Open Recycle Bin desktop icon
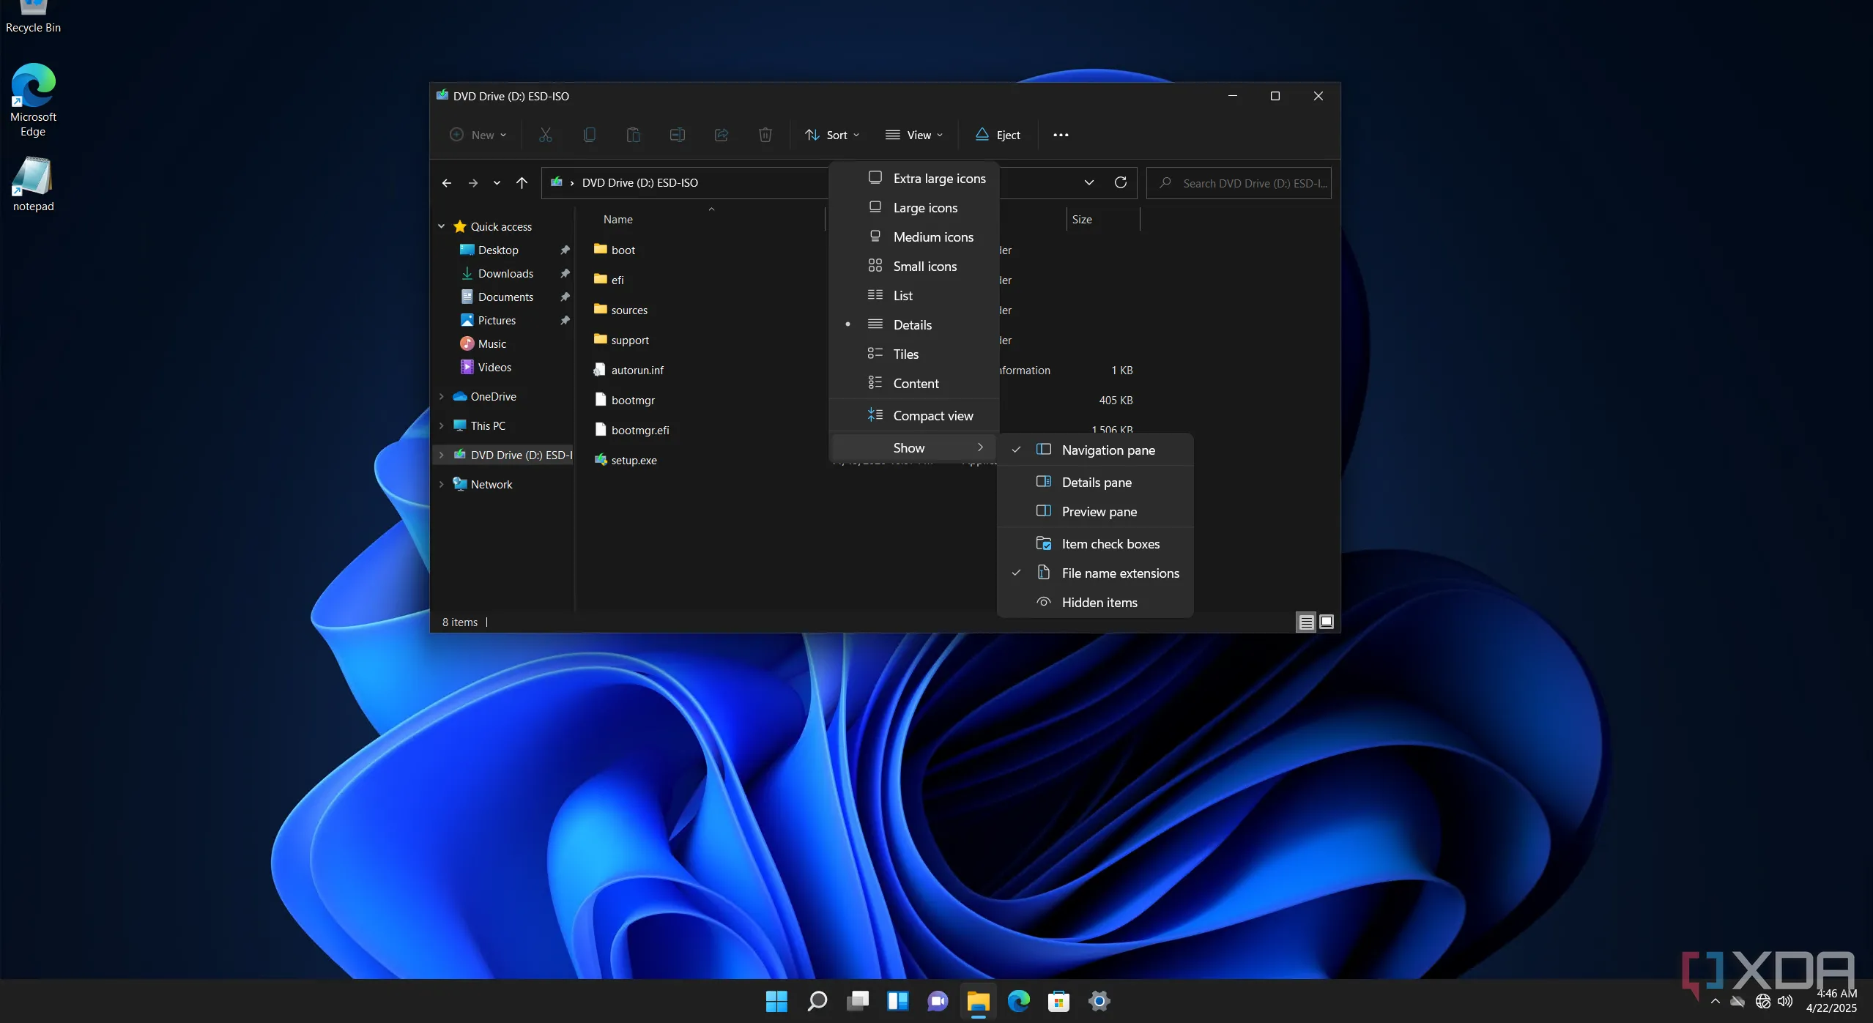Image resolution: width=1873 pixels, height=1023 pixels. click(x=33, y=18)
